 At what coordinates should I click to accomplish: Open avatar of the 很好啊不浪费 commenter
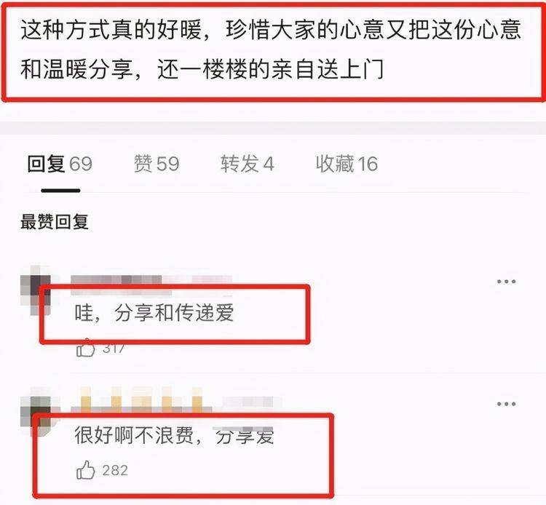click(x=36, y=413)
